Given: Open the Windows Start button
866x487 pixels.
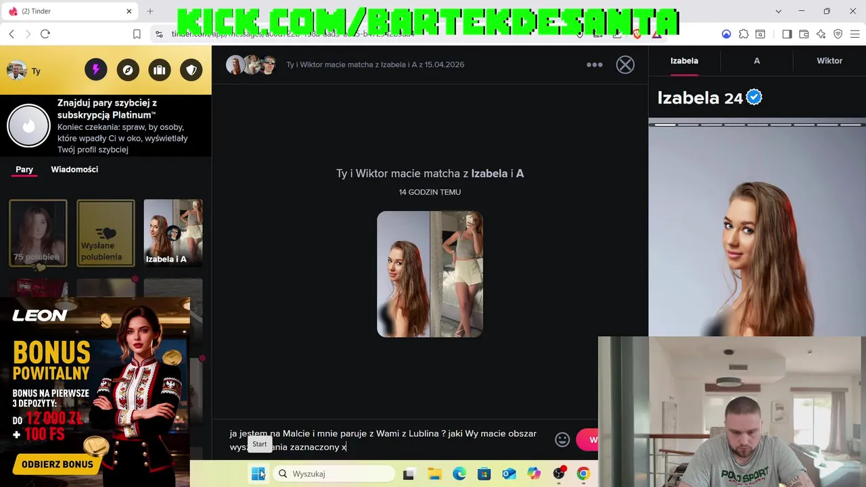Looking at the screenshot, I should [258, 474].
